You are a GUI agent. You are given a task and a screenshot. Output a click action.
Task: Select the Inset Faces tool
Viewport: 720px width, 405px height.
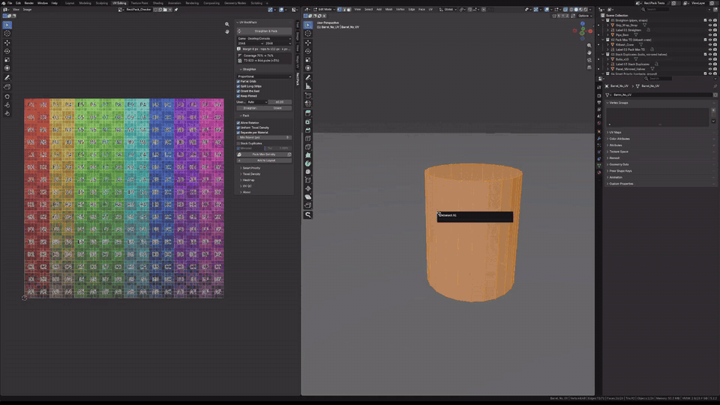[308, 121]
